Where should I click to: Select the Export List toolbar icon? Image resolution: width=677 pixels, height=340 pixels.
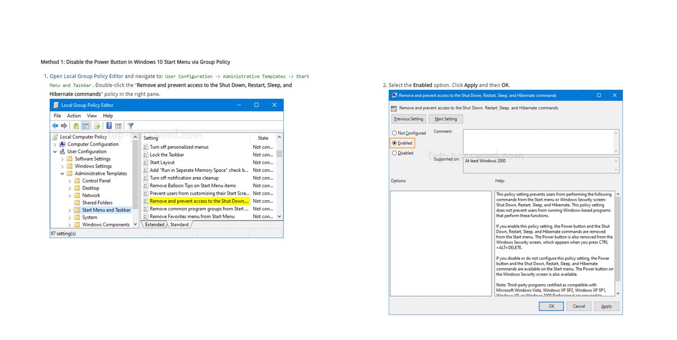pyautogui.click(x=96, y=126)
